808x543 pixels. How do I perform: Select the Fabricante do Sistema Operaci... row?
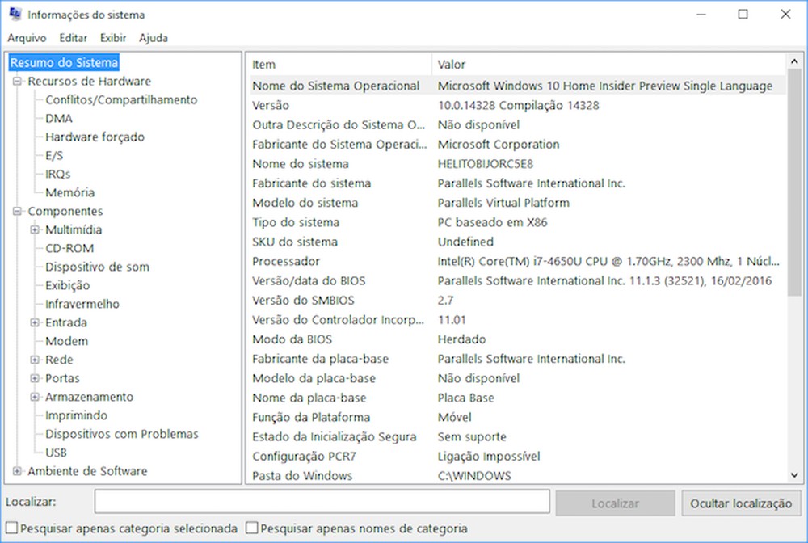[517, 145]
